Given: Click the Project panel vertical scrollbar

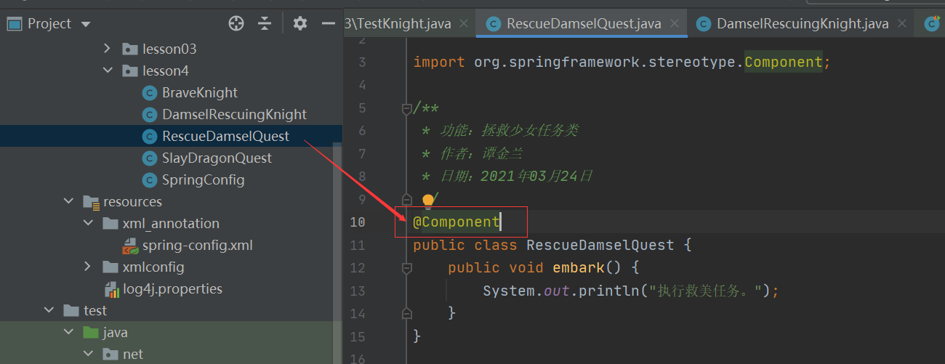Looking at the screenshot, I should (x=337, y=251).
